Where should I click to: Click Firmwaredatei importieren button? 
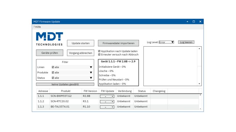click(119, 43)
